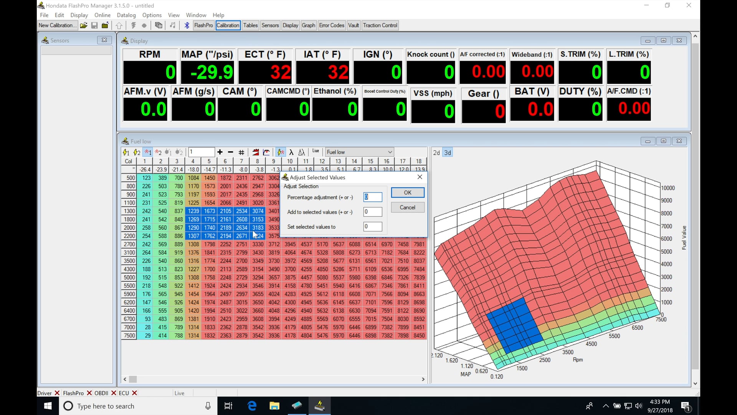Confirm adjustment with the OK button
This screenshot has width=737, height=415.
pyautogui.click(x=407, y=193)
